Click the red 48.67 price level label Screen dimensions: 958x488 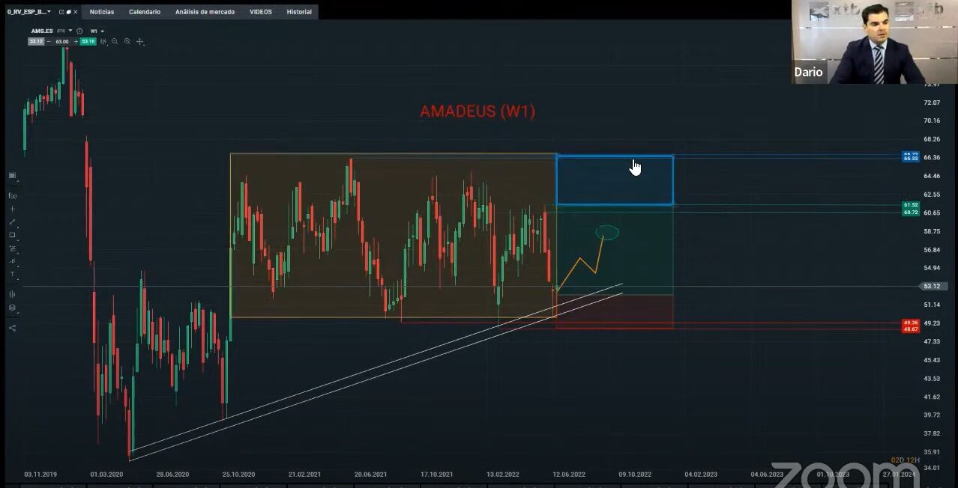tap(911, 329)
